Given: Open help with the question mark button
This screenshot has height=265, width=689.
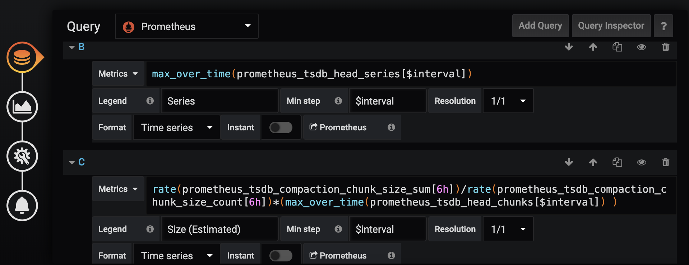Looking at the screenshot, I should [663, 26].
